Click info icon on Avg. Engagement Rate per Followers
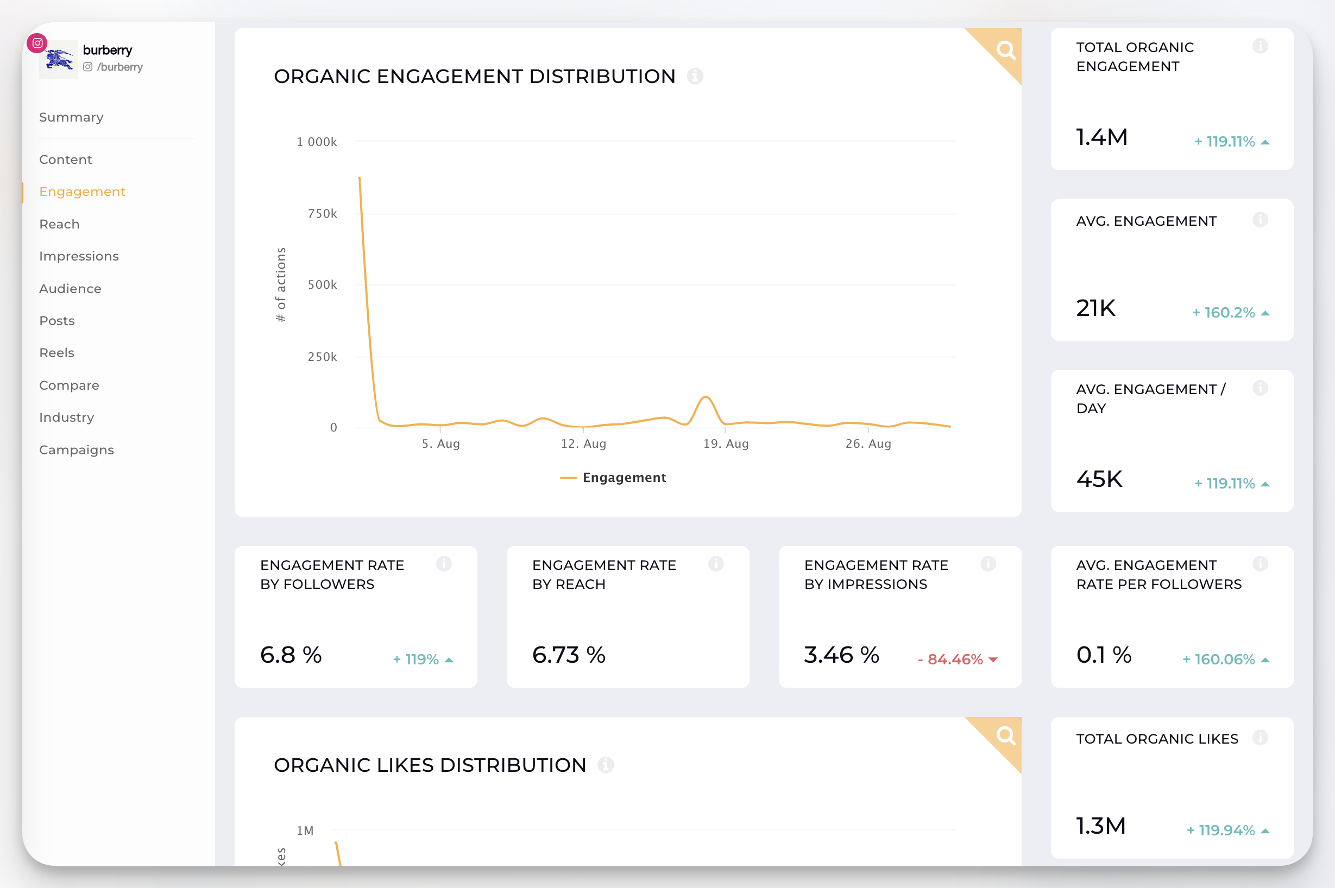1335x888 pixels. pos(1260,563)
